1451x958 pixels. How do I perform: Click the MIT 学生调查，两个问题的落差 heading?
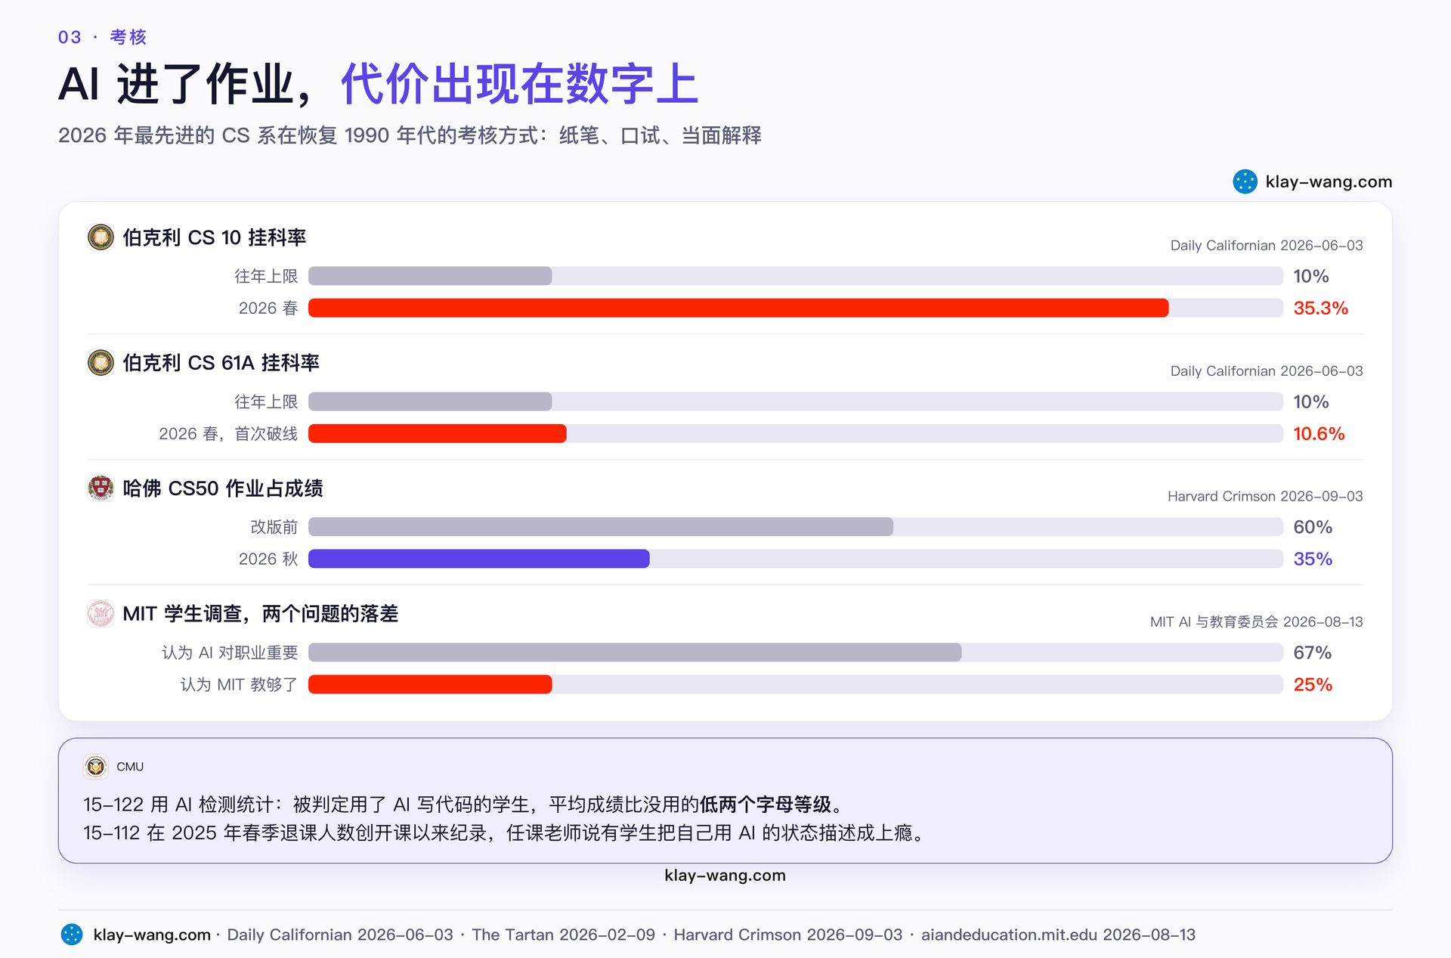261,614
